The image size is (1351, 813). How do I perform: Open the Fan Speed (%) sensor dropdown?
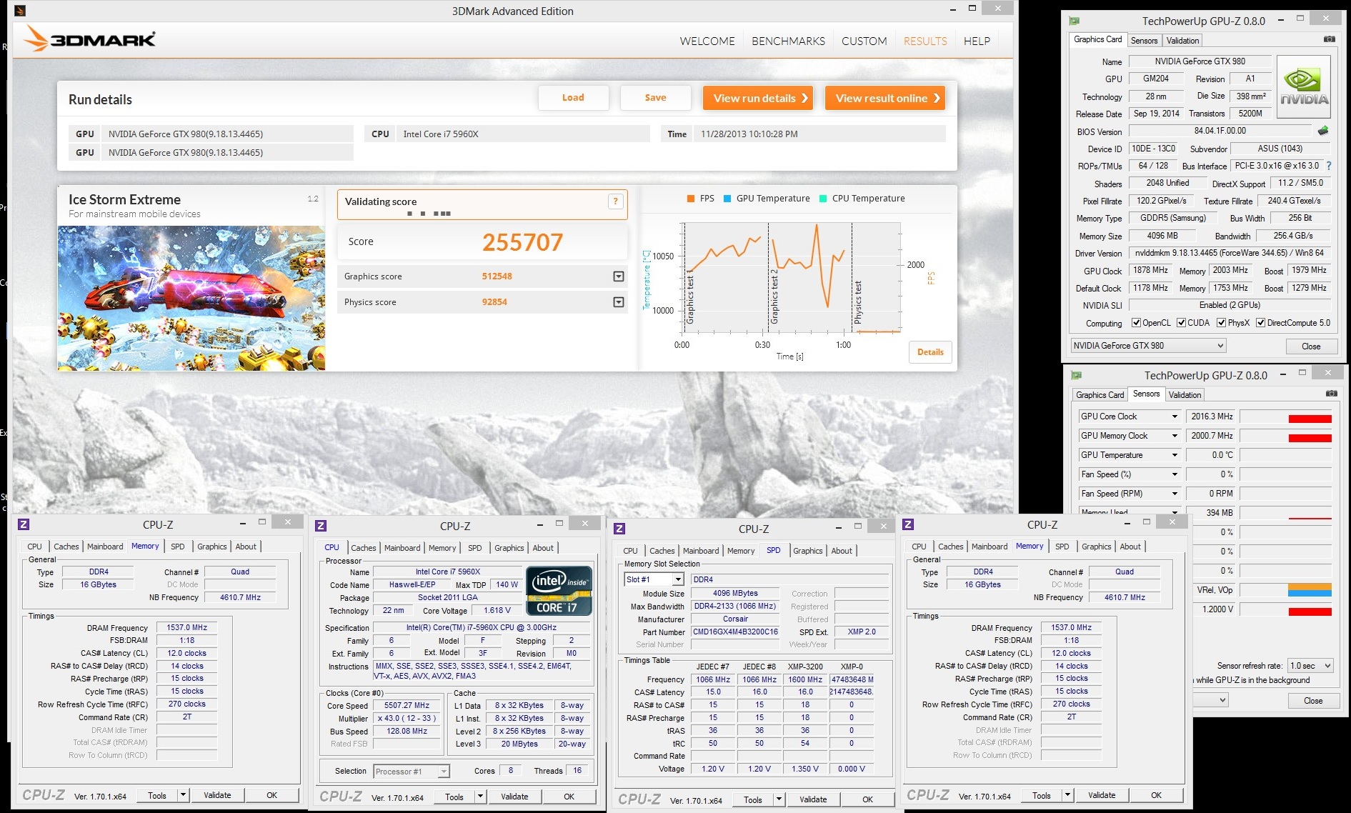1174,474
